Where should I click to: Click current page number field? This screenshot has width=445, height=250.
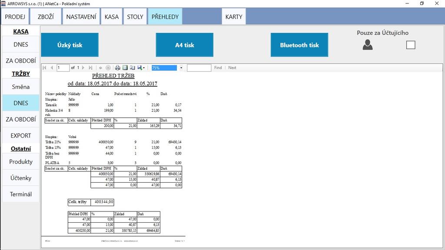click(x=63, y=68)
